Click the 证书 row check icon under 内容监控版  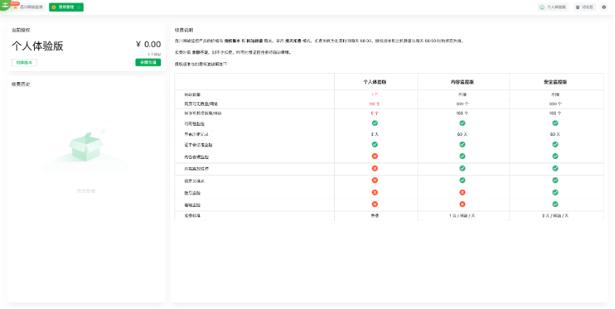(463, 144)
